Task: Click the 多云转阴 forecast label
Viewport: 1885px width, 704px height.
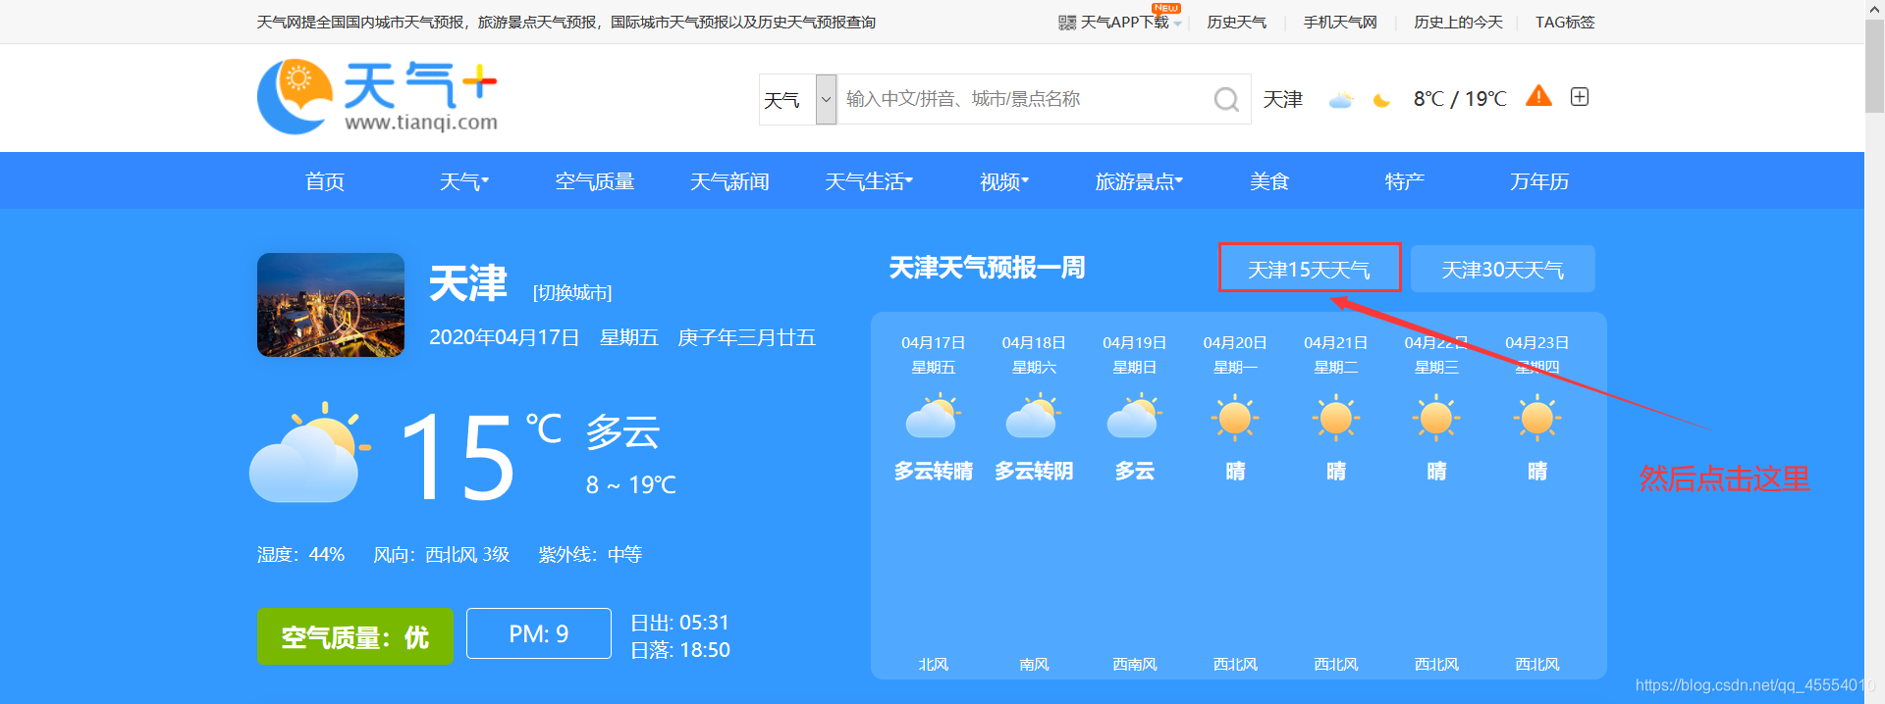Action: (1034, 472)
